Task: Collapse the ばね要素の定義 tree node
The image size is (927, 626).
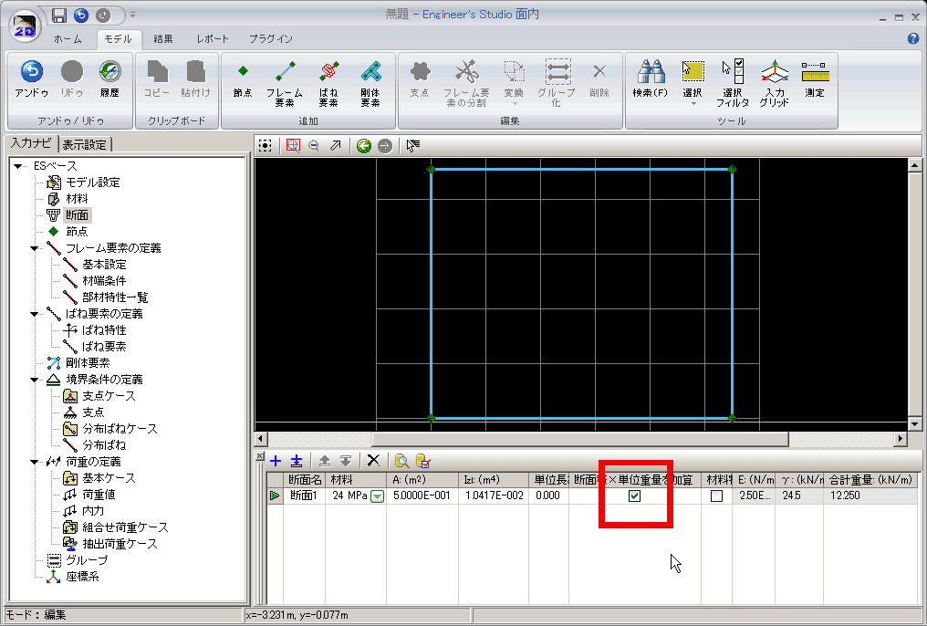Action: (35, 314)
